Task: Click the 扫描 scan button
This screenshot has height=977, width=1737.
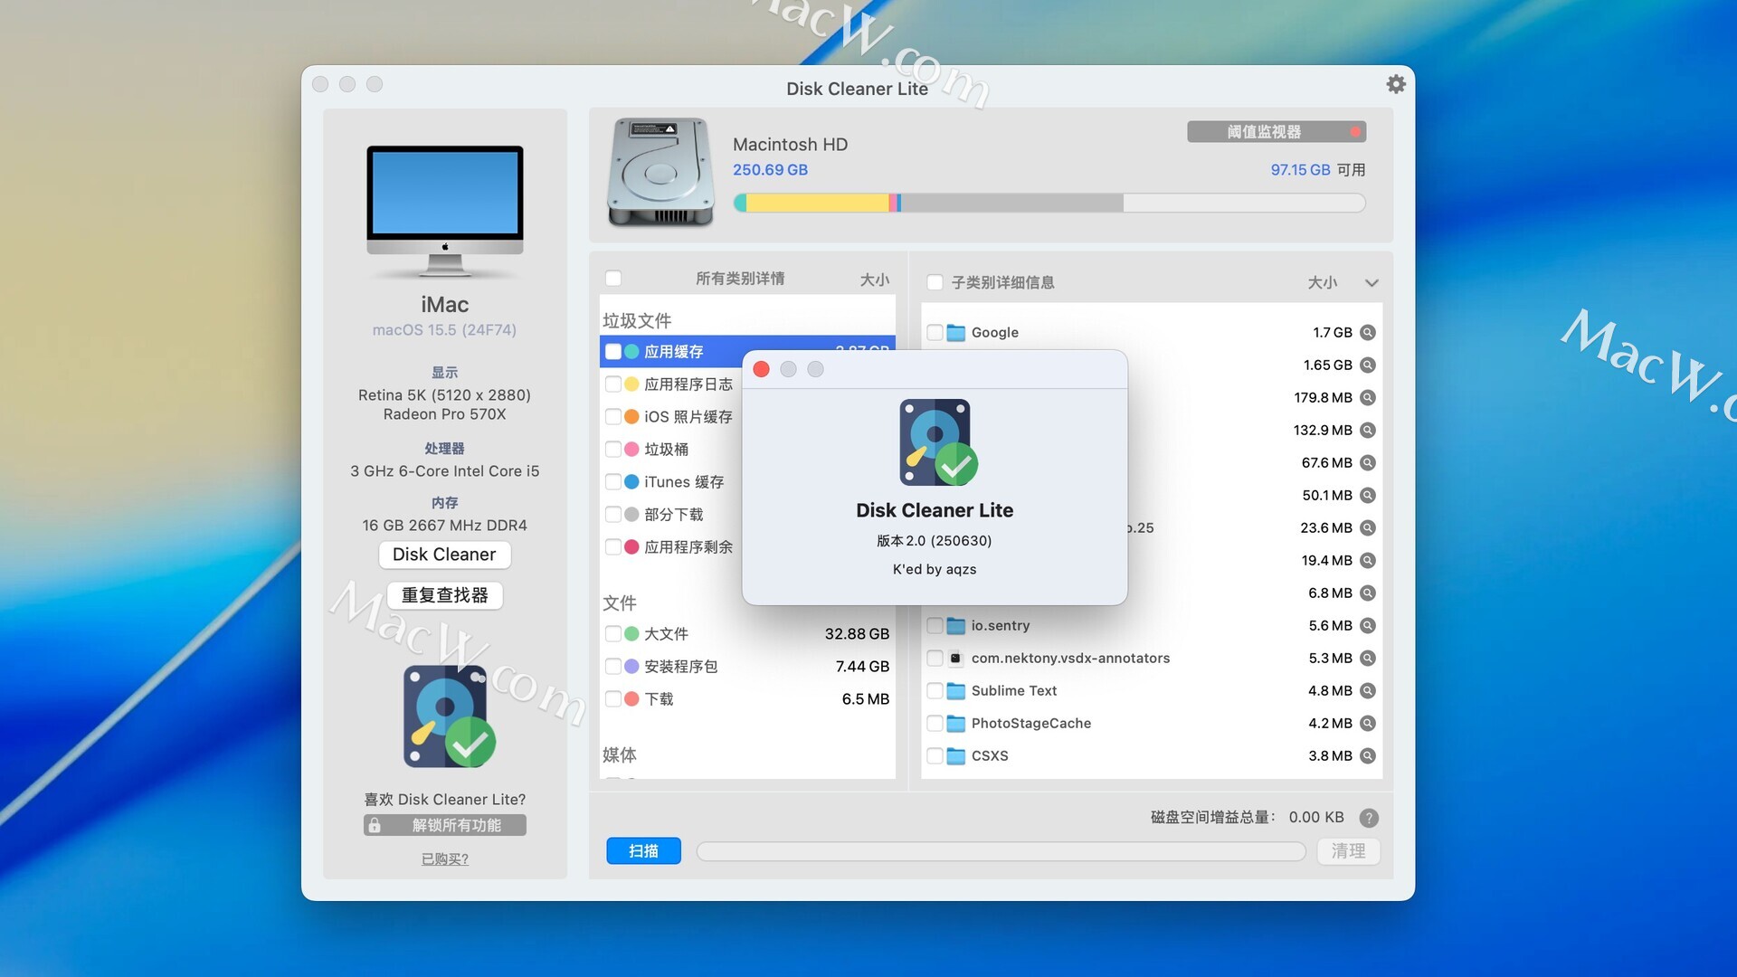Action: tap(643, 851)
